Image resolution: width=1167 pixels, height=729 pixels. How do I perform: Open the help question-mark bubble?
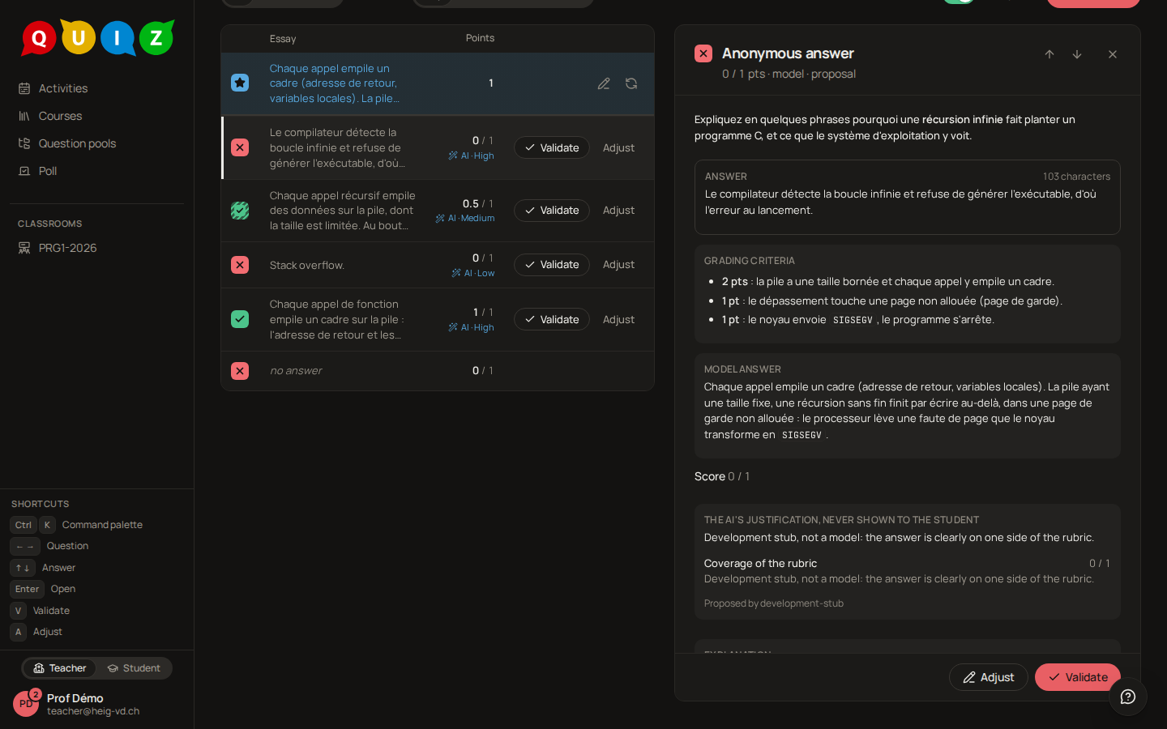pos(1128,697)
